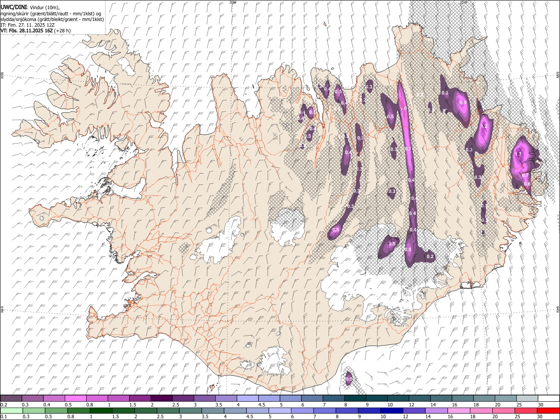Pick the slate blue 6 snow legend swatch
The height and width of the screenshot is (420, 560).
pyautogui.click(x=312, y=398)
